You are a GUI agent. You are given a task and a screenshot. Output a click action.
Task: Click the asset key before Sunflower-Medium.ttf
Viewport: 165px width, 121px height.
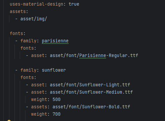coord(38,92)
